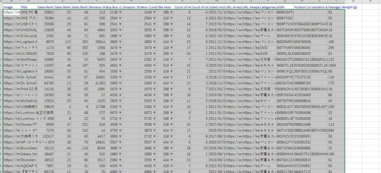Select sales rank value 102417
The height and width of the screenshot is (173, 381).
coord(45,136)
